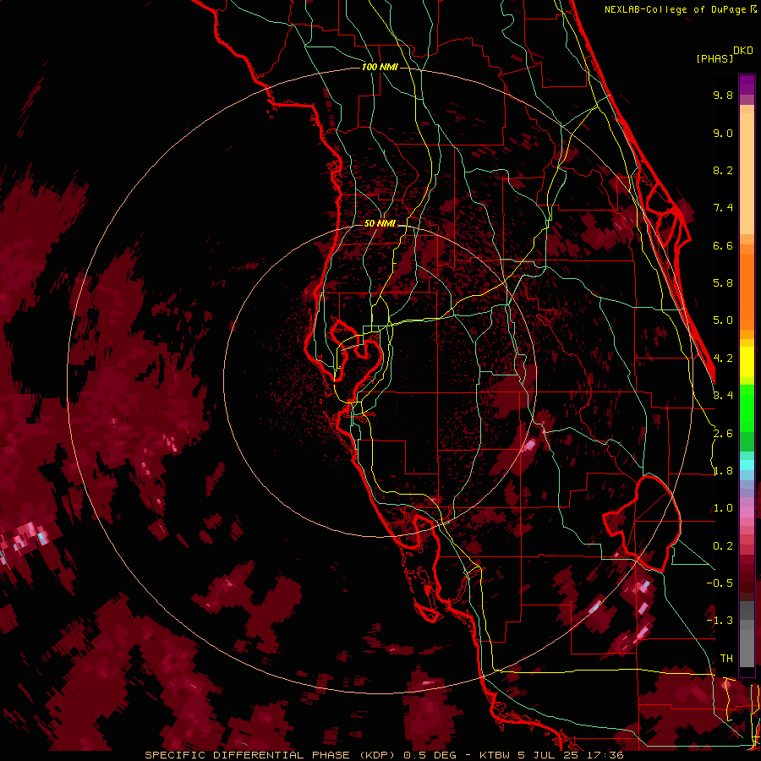761x761 pixels.
Task: Click the [PHAS] units label
Action: (714, 59)
